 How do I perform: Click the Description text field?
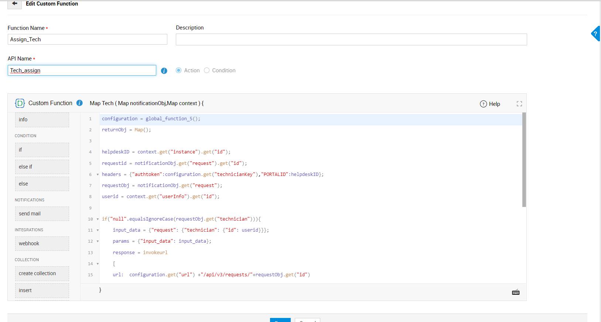pos(351,39)
